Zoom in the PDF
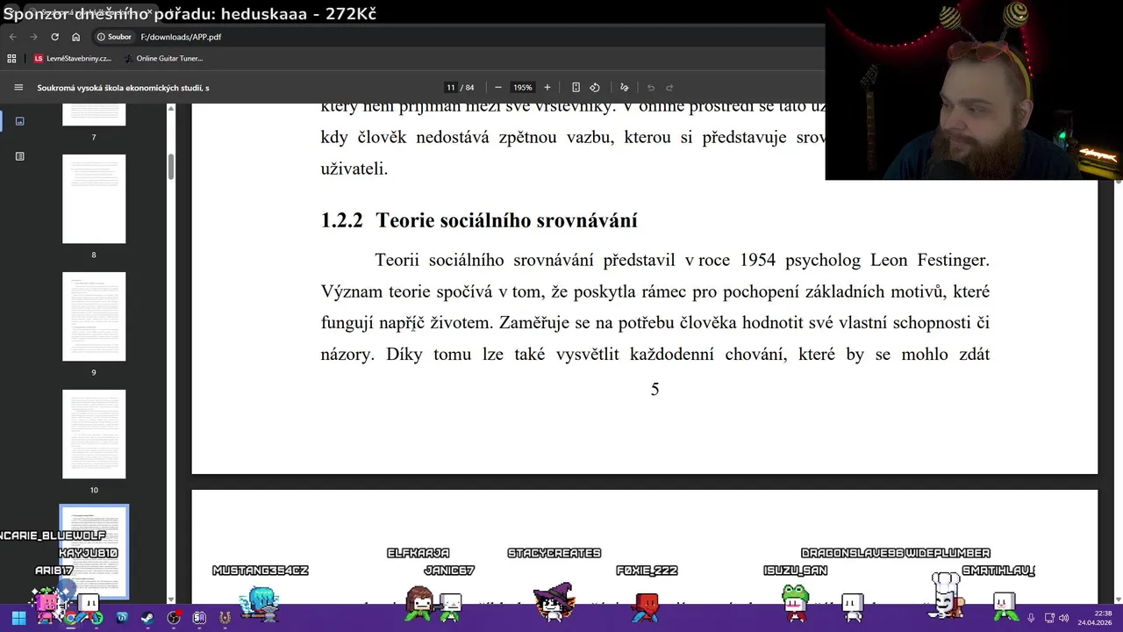 pyautogui.click(x=547, y=88)
